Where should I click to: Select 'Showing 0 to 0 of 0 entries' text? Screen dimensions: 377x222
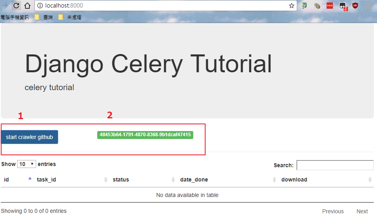tap(34, 211)
